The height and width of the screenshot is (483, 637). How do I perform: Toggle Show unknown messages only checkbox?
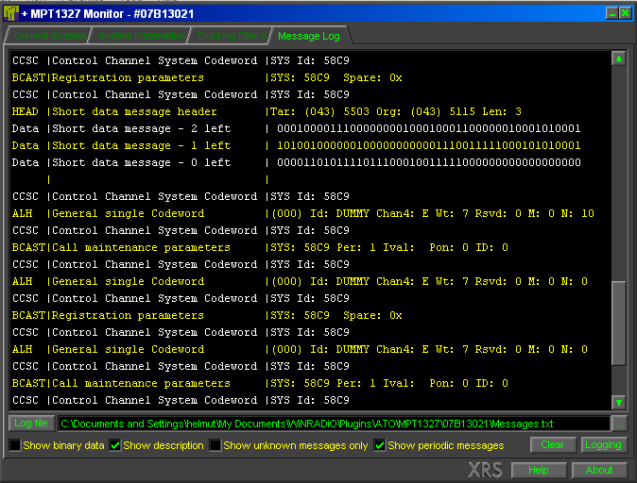[x=215, y=445]
